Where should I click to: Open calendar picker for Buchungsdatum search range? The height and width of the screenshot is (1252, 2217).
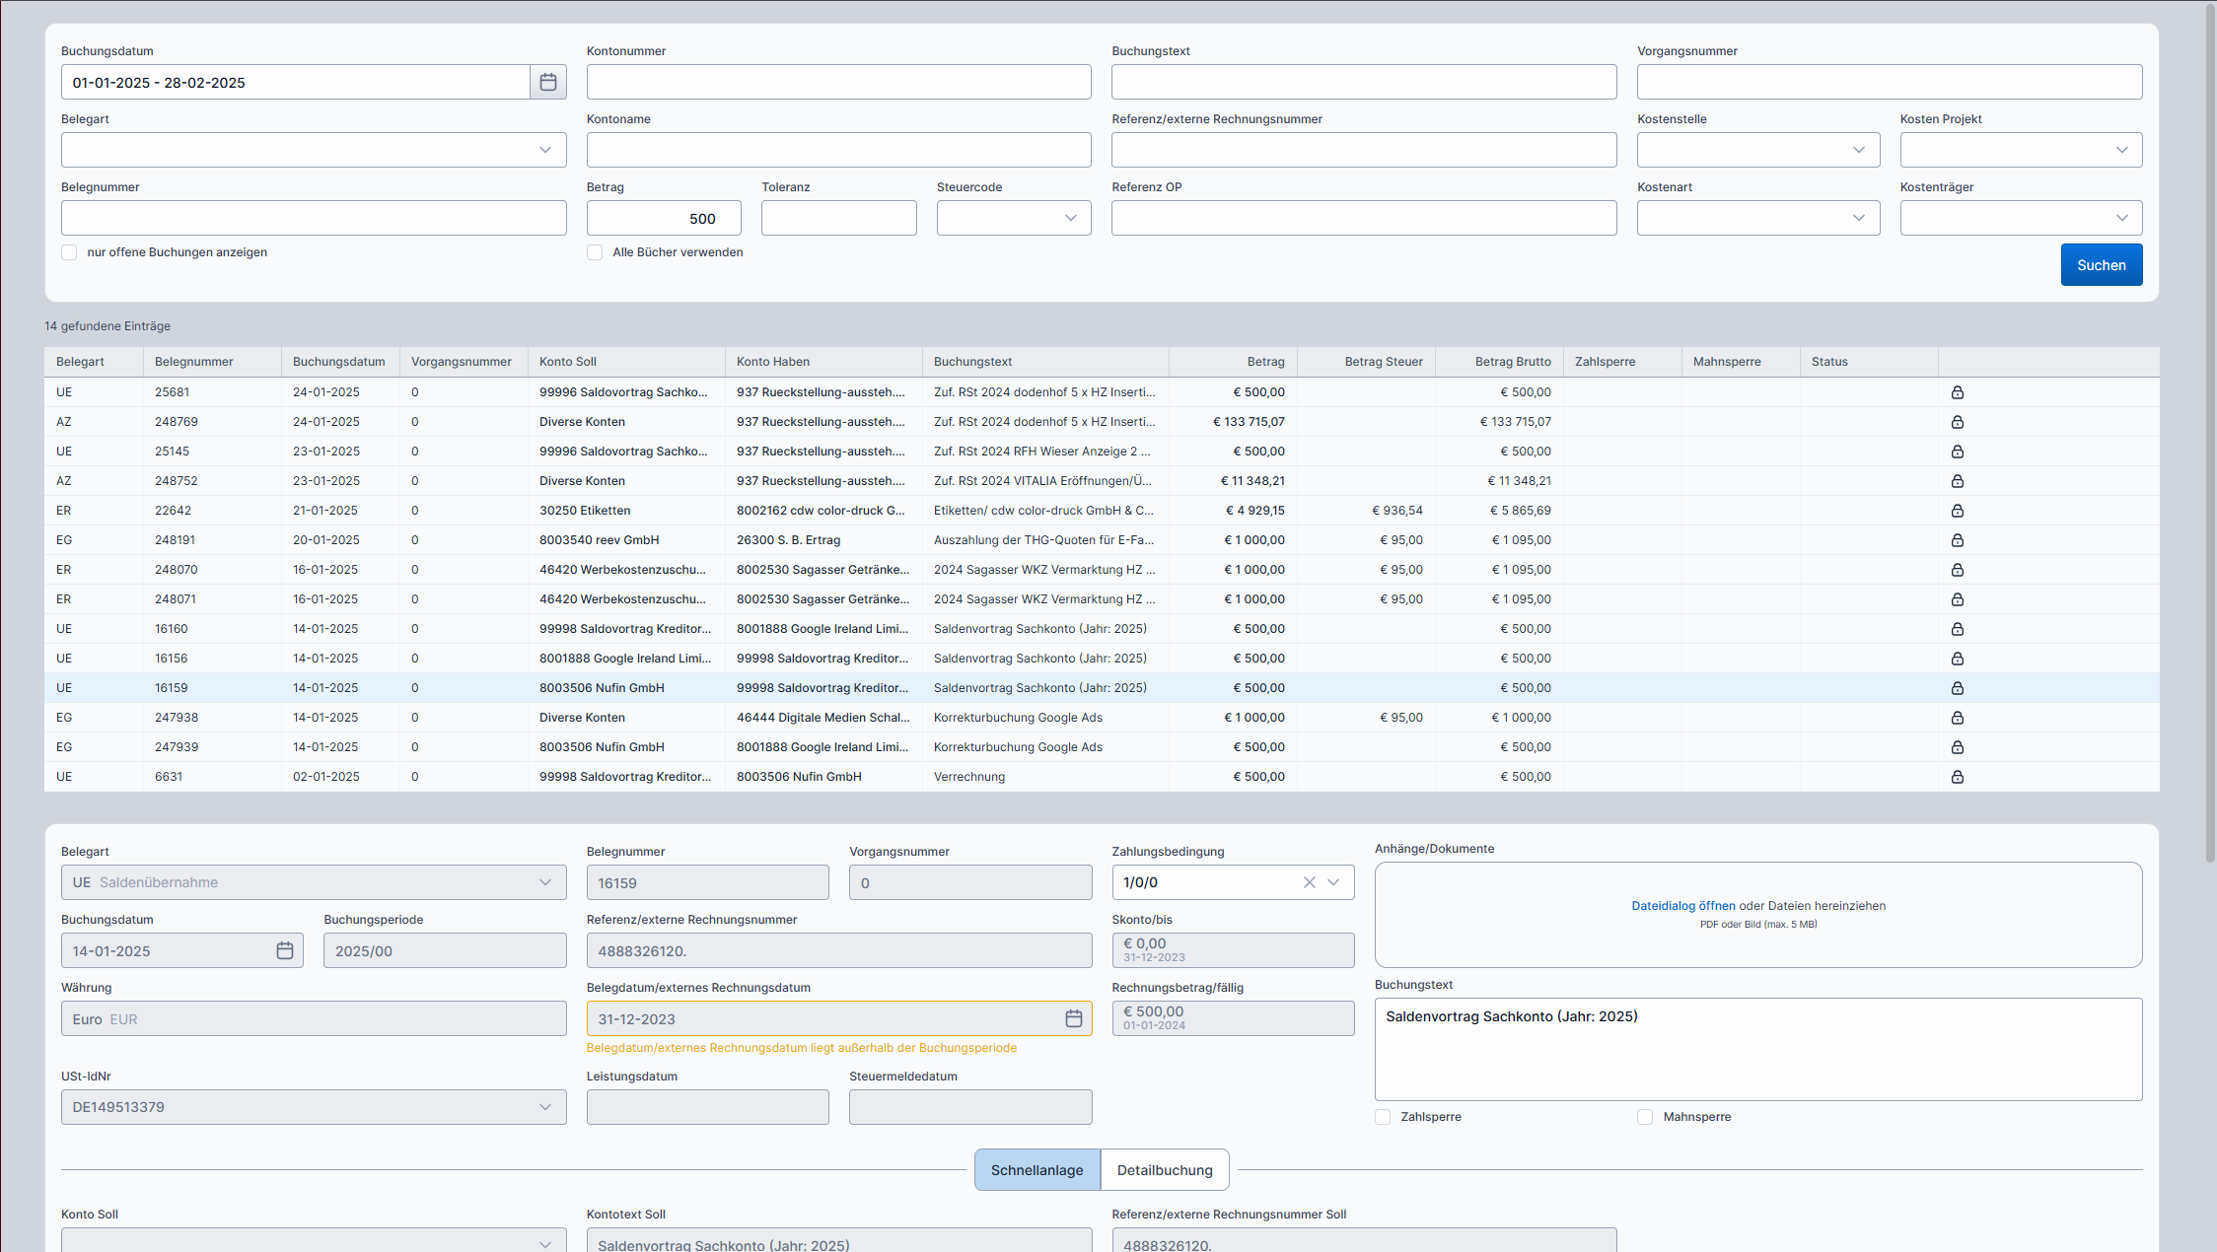pyautogui.click(x=548, y=82)
